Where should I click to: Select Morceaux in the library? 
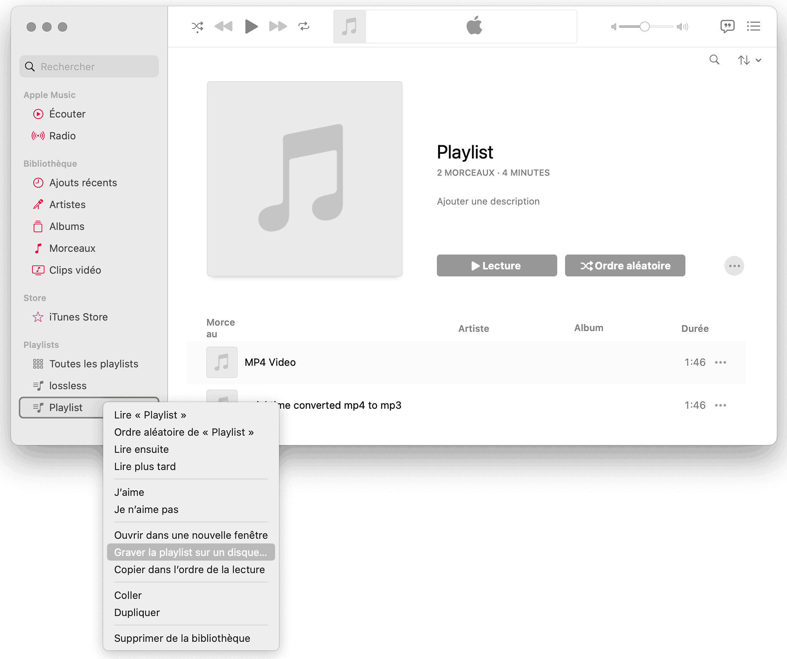click(89, 248)
